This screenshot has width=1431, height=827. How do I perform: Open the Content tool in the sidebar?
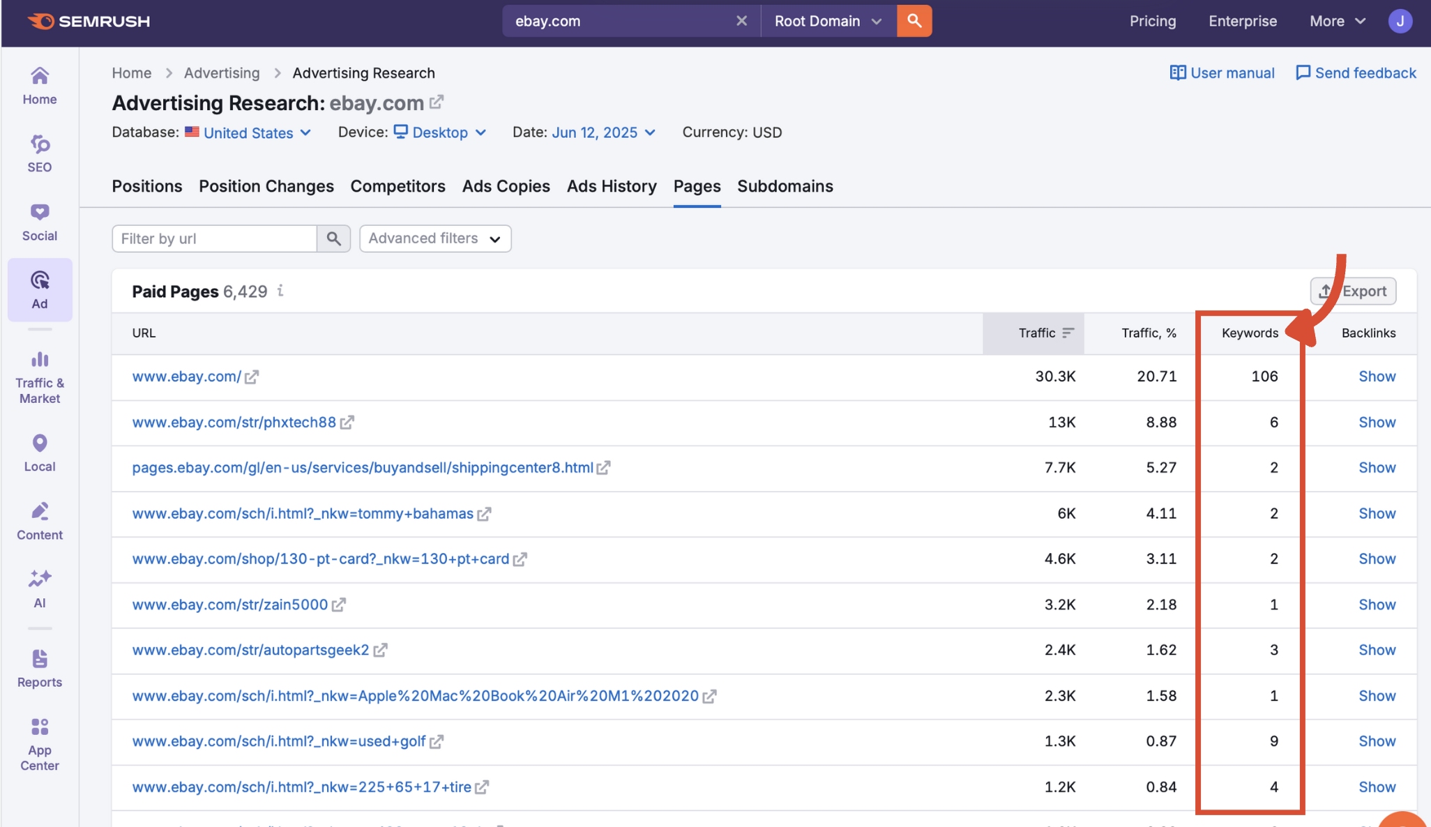coord(39,520)
